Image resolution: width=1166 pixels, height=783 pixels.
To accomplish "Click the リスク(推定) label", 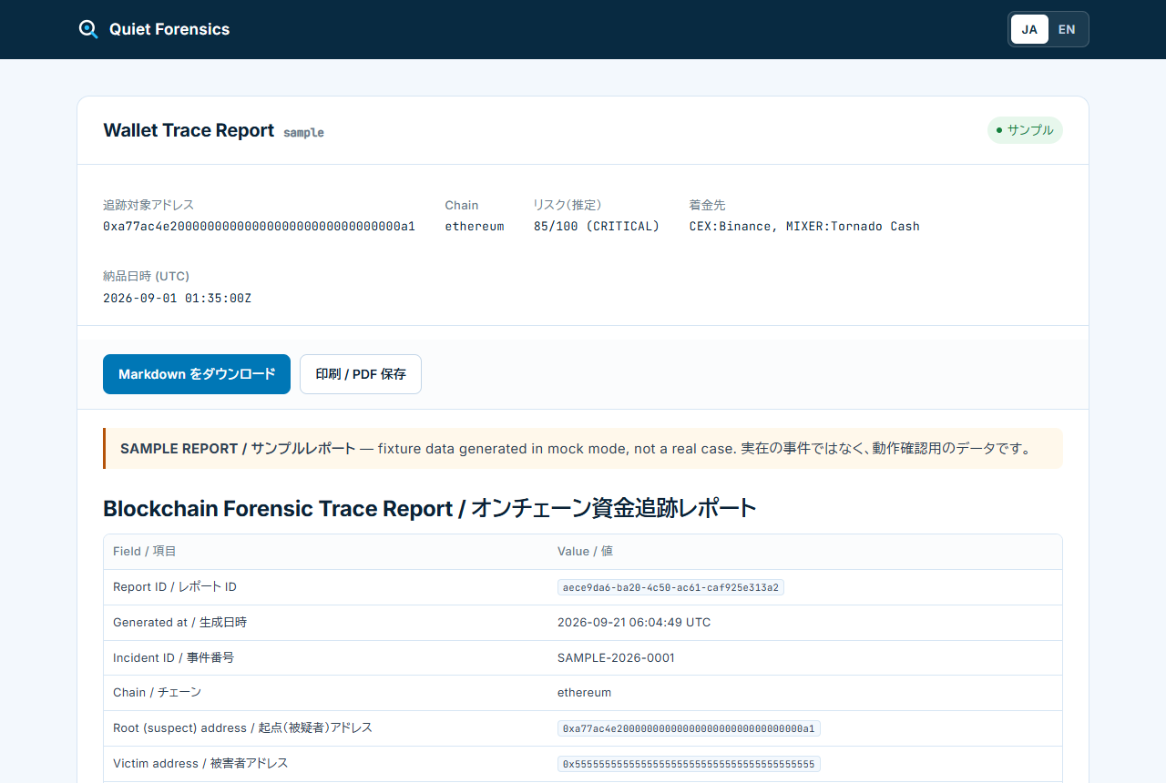I will 568,206.
